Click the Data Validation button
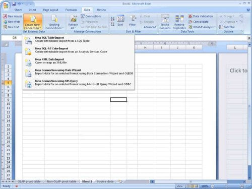This screenshot has height=189, width=252. 201,16
